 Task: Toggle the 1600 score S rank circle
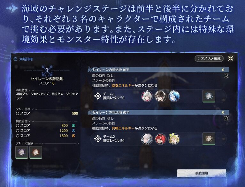(18, 136)
